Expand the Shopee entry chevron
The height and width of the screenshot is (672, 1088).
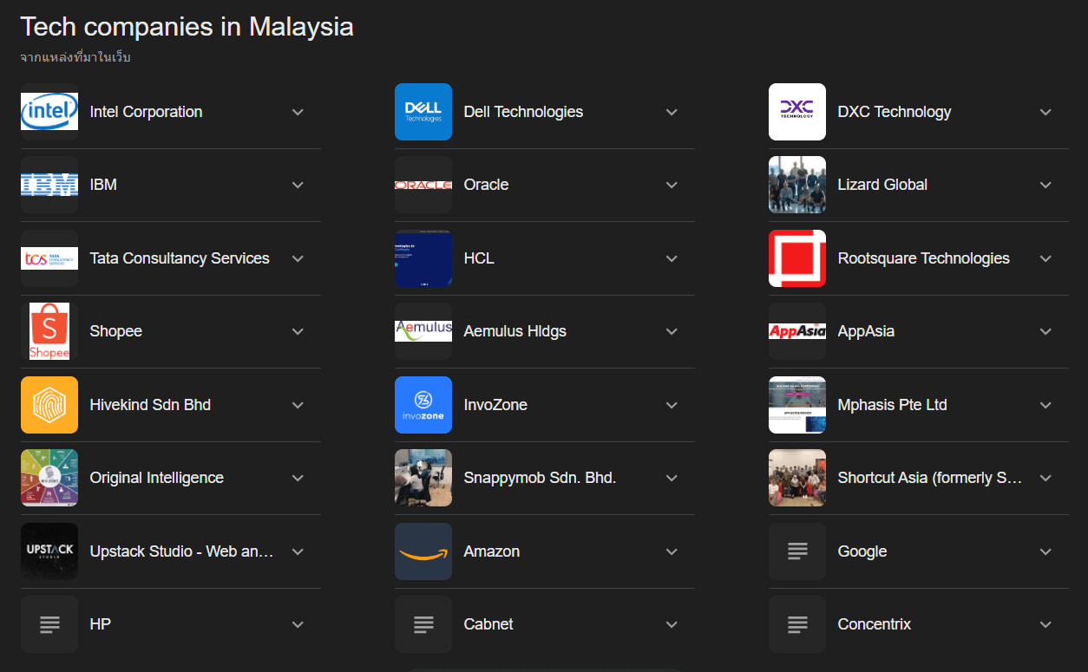click(x=298, y=331)
